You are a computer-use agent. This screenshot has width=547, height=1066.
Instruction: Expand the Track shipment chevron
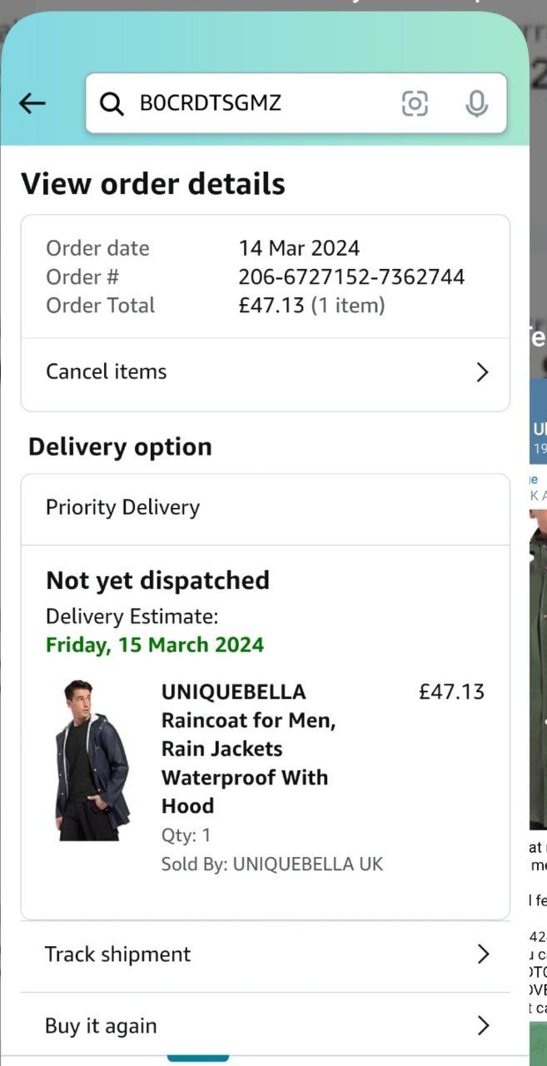(483, 954)
